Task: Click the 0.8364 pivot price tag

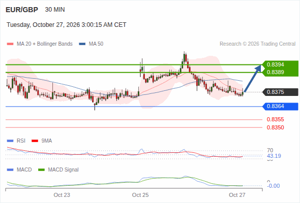Action: [x=281, y=107]
